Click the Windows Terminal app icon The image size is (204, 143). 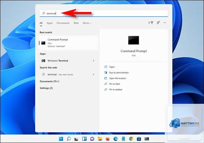[x=43, y=61]
